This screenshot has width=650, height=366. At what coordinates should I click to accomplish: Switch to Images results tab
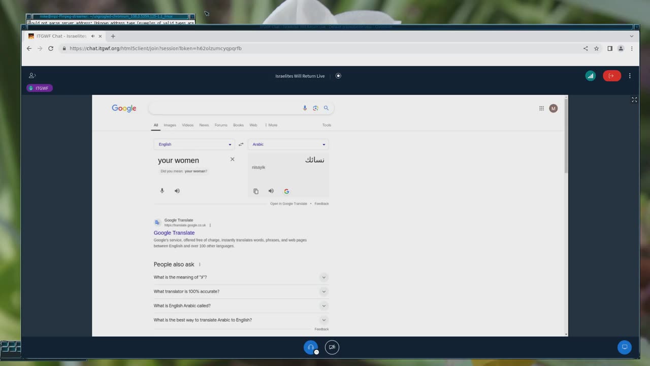170,125
